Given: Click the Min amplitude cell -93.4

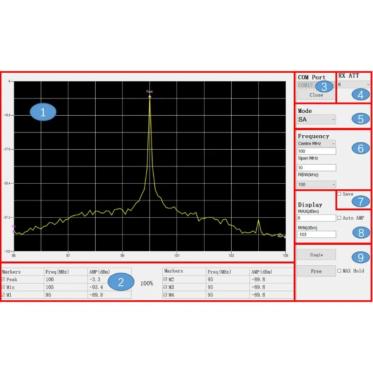Looking at the screenshot, I should pos(109,287).
